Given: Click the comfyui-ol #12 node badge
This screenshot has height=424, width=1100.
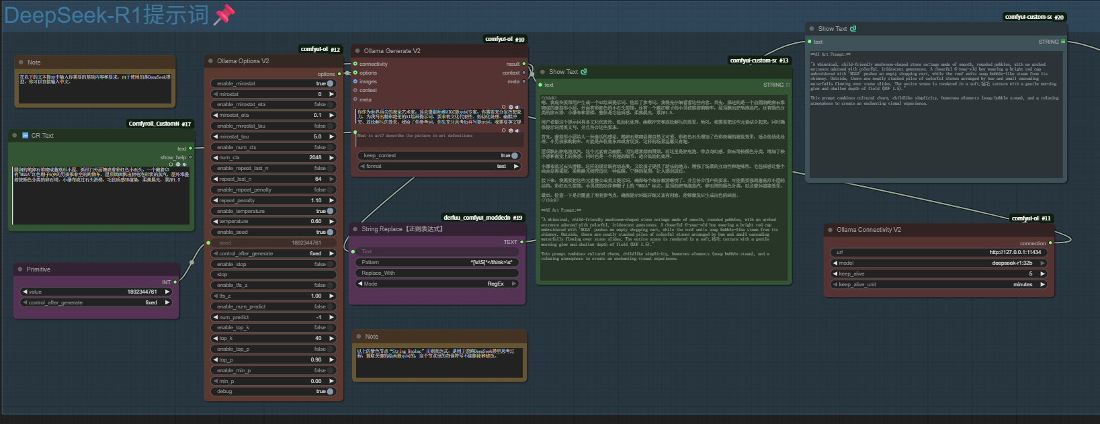Looking at the screenshot, I should pyautogui.click(x=321, y=49).
